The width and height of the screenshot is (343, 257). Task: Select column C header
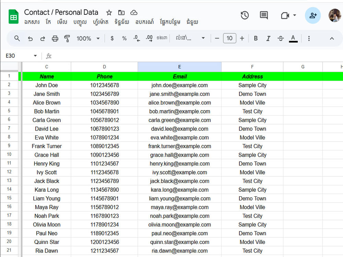coord(47,67)
